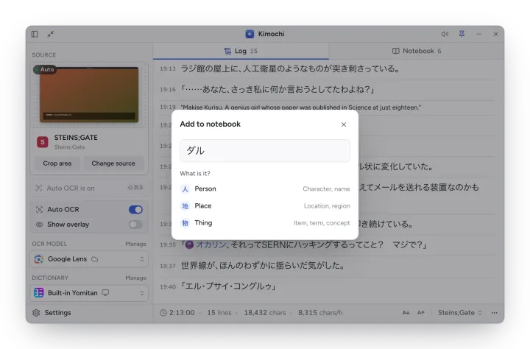Screen dimensions: 530x349
Task: Click the Notebook tab book icon
Action: click(x=395, y=51)
